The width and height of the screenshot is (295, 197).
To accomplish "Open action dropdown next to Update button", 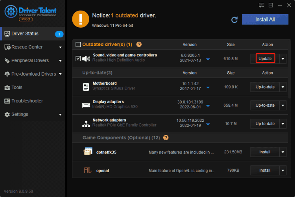I will click(283, 59).
